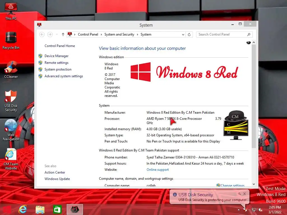
Task: Click the Windows 8 Red logo
Action: 184,72
